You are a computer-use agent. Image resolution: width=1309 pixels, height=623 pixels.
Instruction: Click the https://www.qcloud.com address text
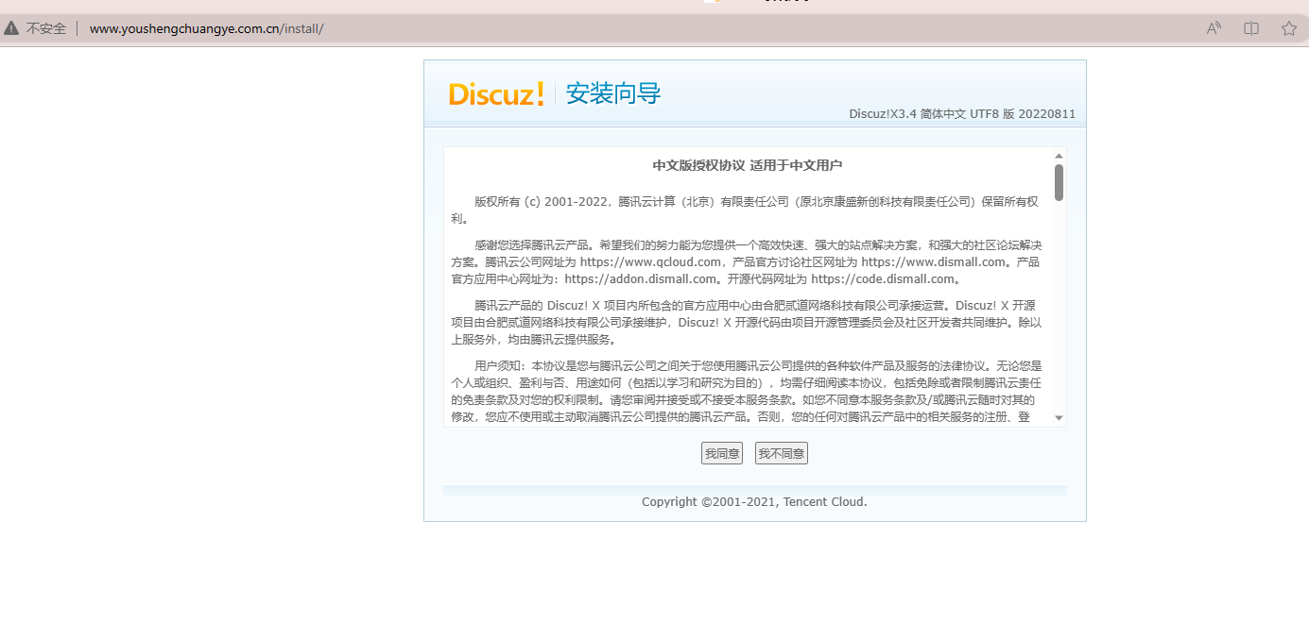point(651,261)
